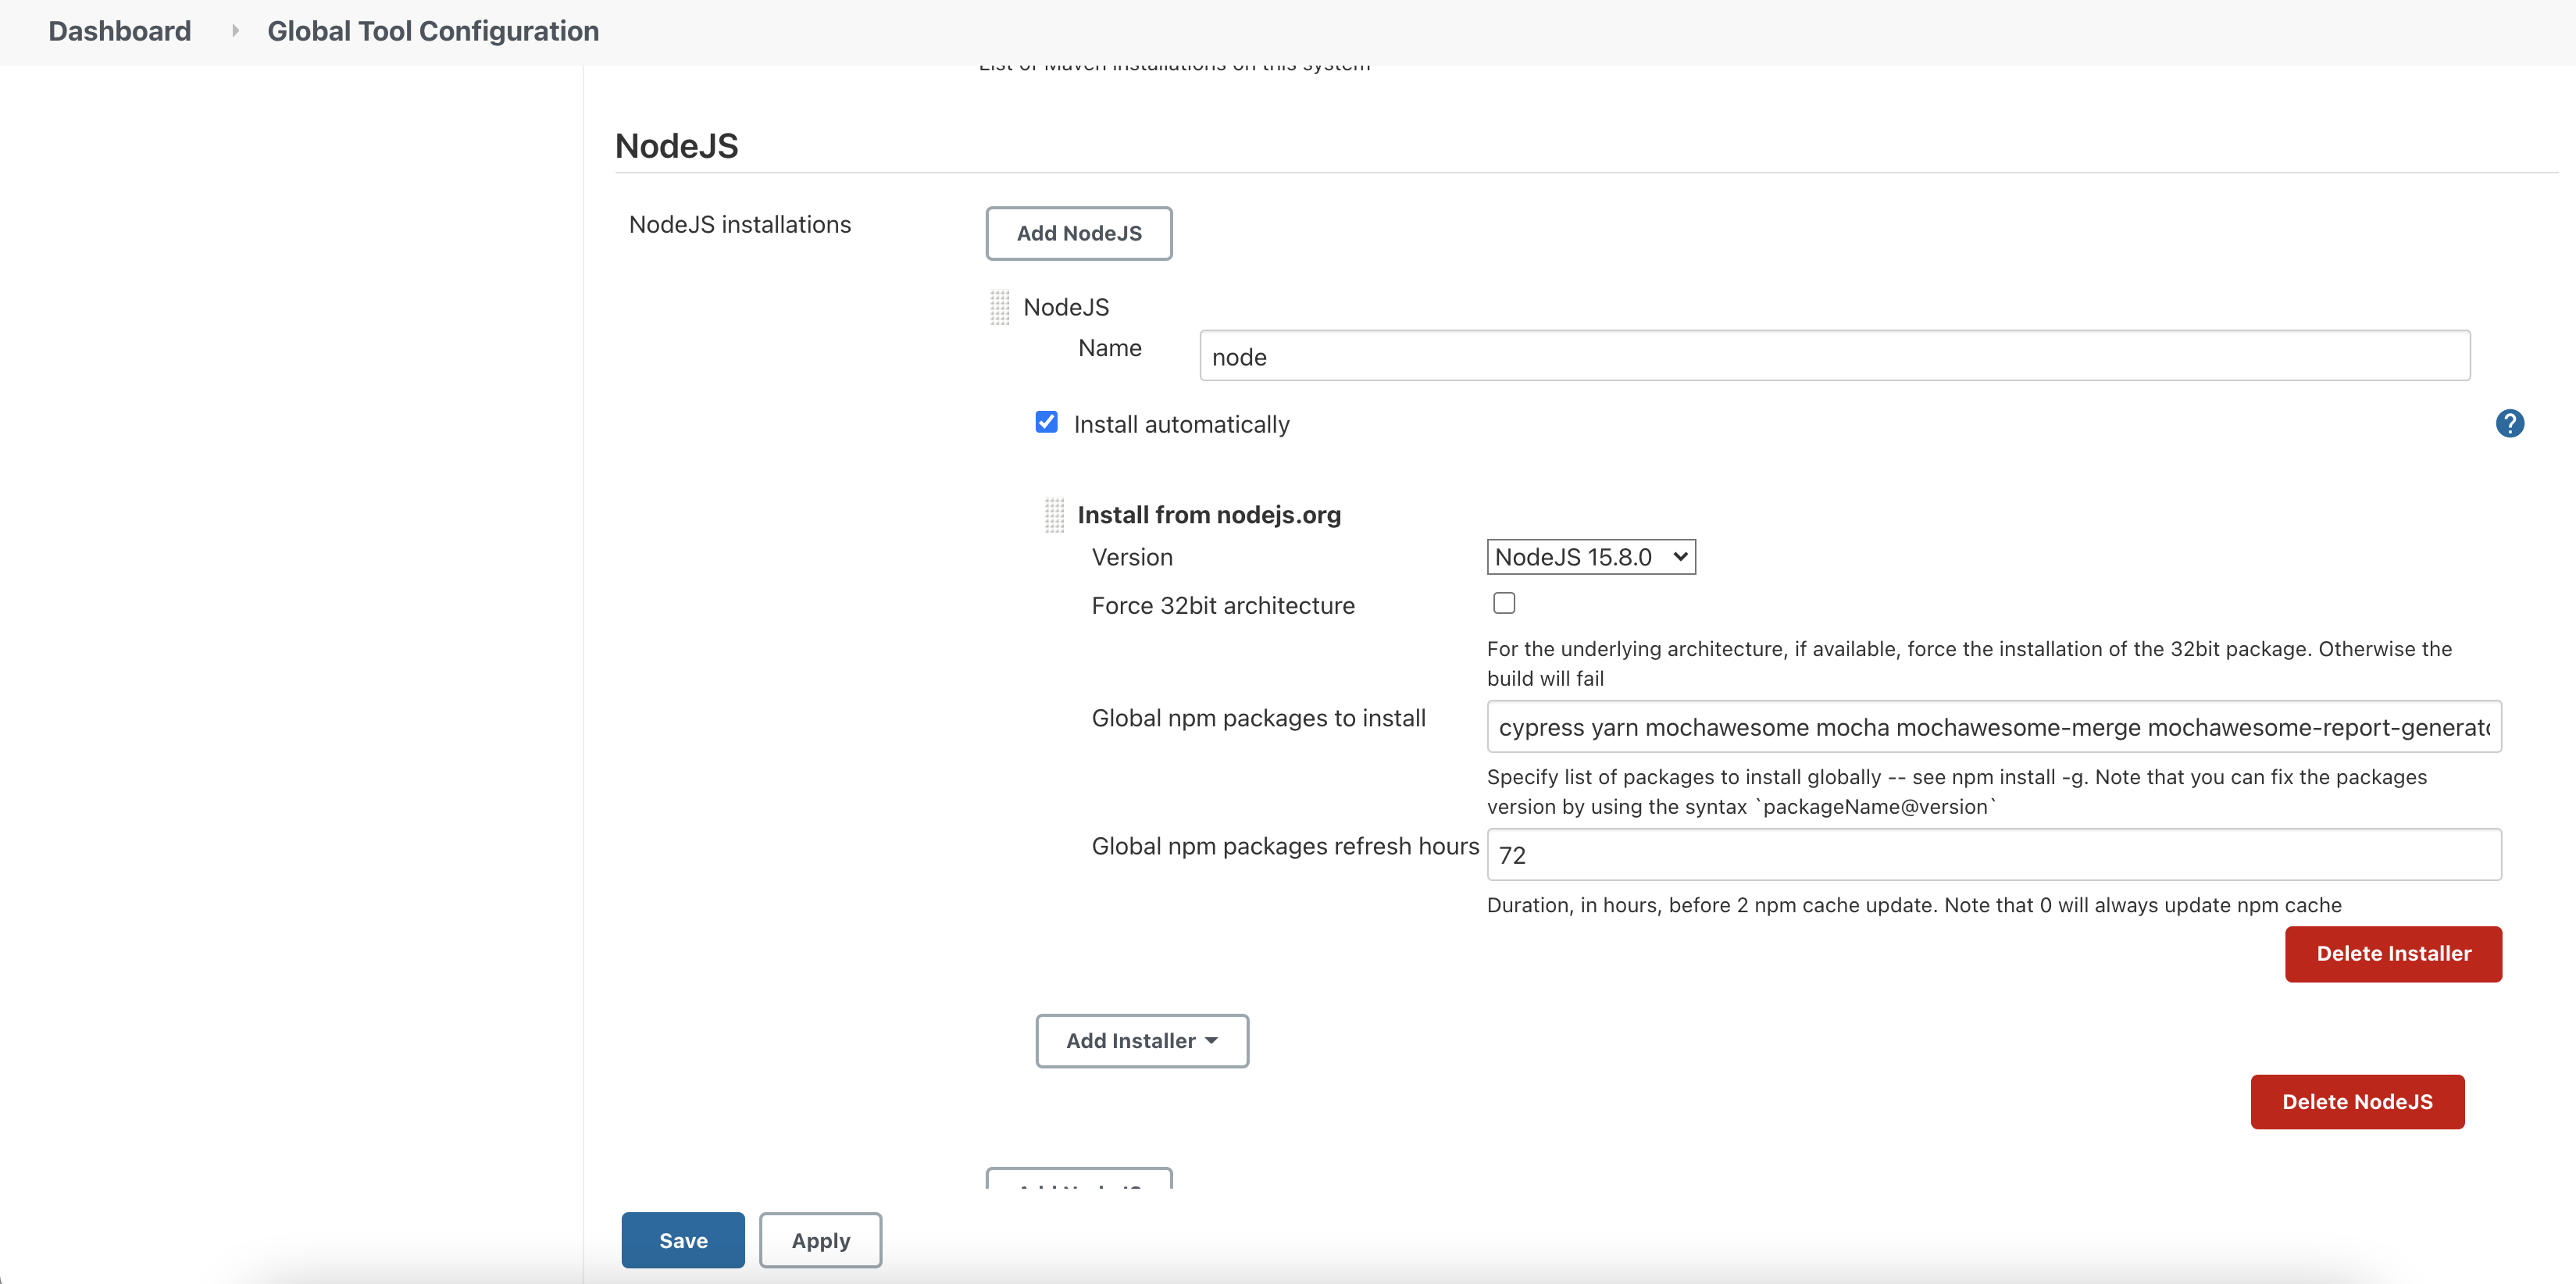Navigate to Dashboard via breadcrumb
2576x1284 pixels.
point(119,31)
